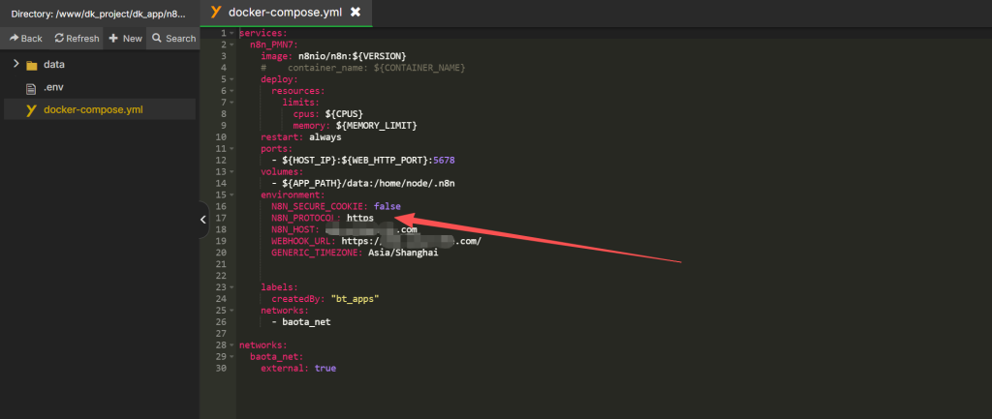Fold the services block at line 1
The height and width of the screenshot is (419, 992).
pyautogui.click(x=232, y=34)
